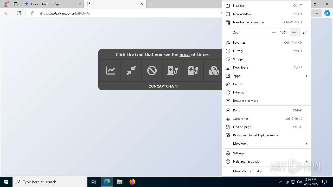Zoom in with the plus button

tap(294, 32)
